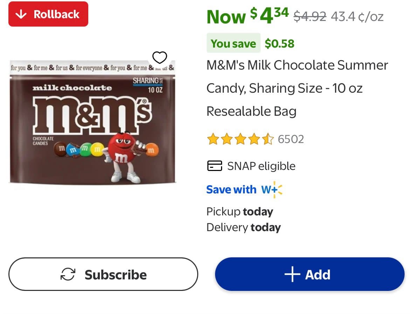Click the half-filled fifth rating star
Viewport: 413px width, 314px height.
(268, 139)
